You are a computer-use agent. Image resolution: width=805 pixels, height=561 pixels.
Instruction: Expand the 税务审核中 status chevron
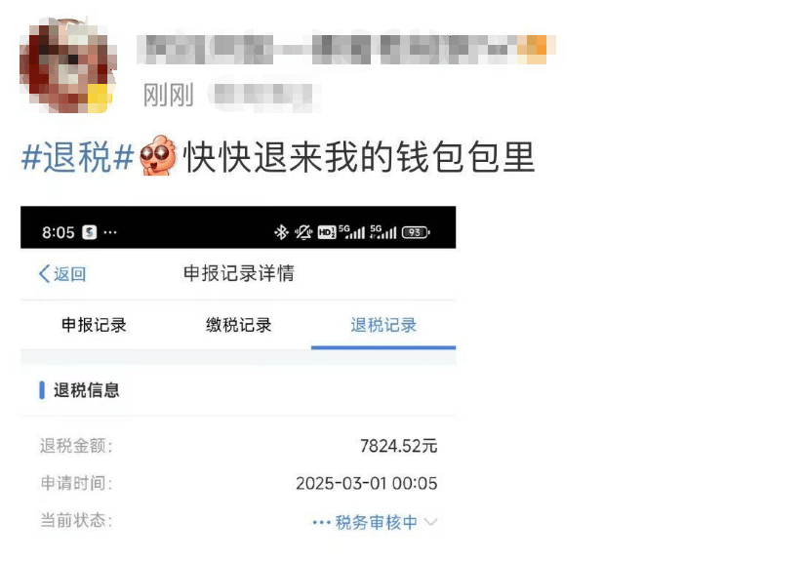tap(431, 523)
